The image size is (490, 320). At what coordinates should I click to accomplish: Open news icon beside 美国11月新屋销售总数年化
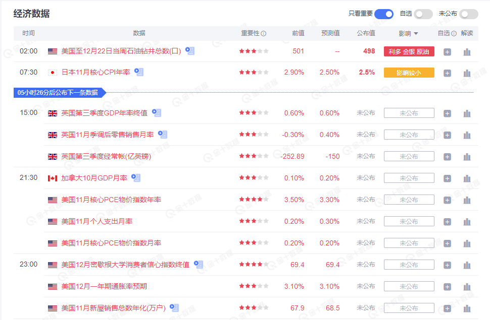tap(174, 308)
